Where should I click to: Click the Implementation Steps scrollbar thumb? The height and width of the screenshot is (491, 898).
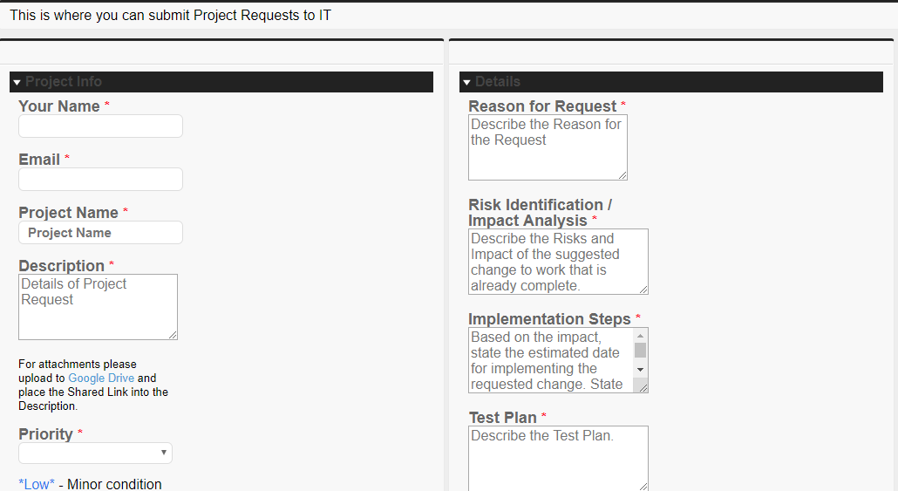(640, 351)
